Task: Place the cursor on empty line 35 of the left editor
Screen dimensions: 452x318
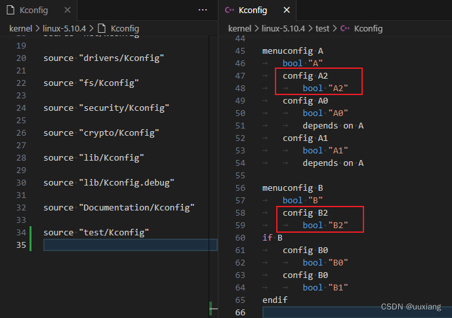Action: pos(131,245)
